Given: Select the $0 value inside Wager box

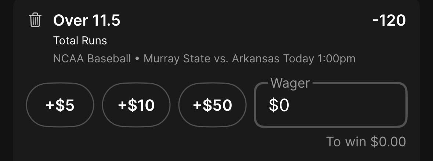Looking at the screenshot, I should coord(279,105).
